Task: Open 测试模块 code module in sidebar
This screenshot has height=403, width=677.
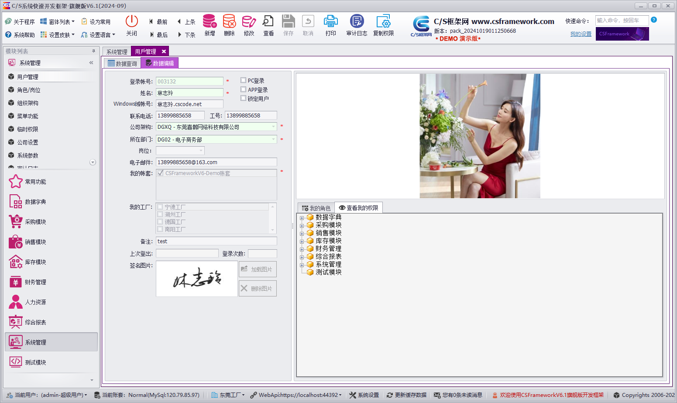Action: coord(27,362)
